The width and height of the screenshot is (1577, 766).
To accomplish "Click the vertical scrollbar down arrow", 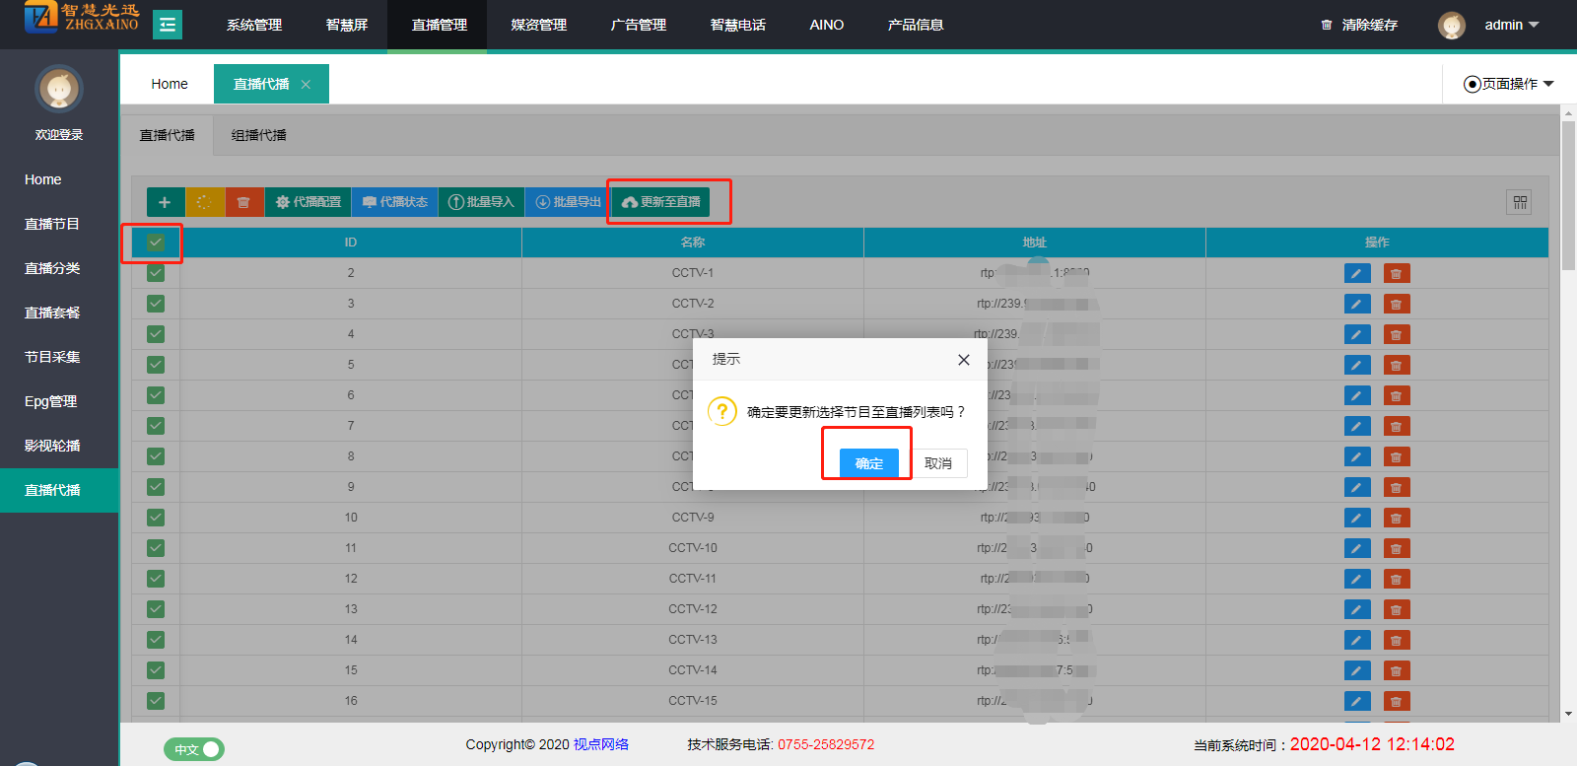I will pyautogui.click(x=1568, y=714).
